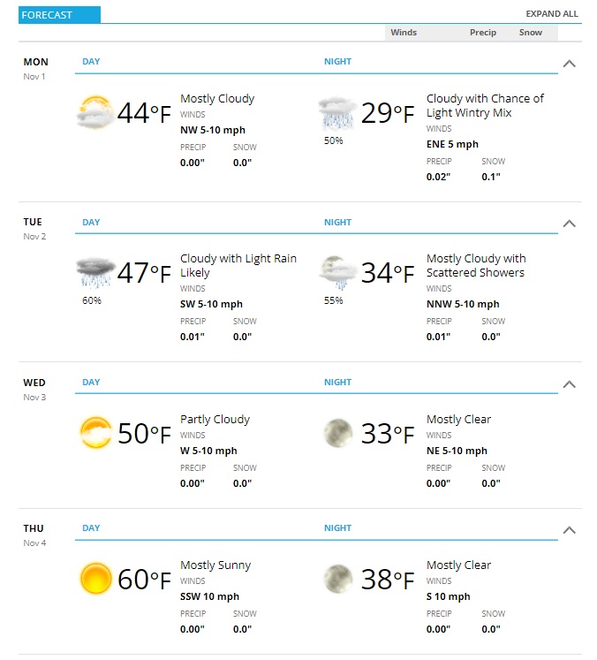Image resolution: width=597 pixels, height=660 pixels.
Task: Collapse the Monday Nov 1 forecast
Action: click(570, 64)
